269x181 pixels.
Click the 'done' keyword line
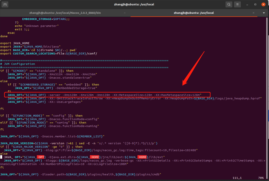pyautogui.click(x=4, y=36)
